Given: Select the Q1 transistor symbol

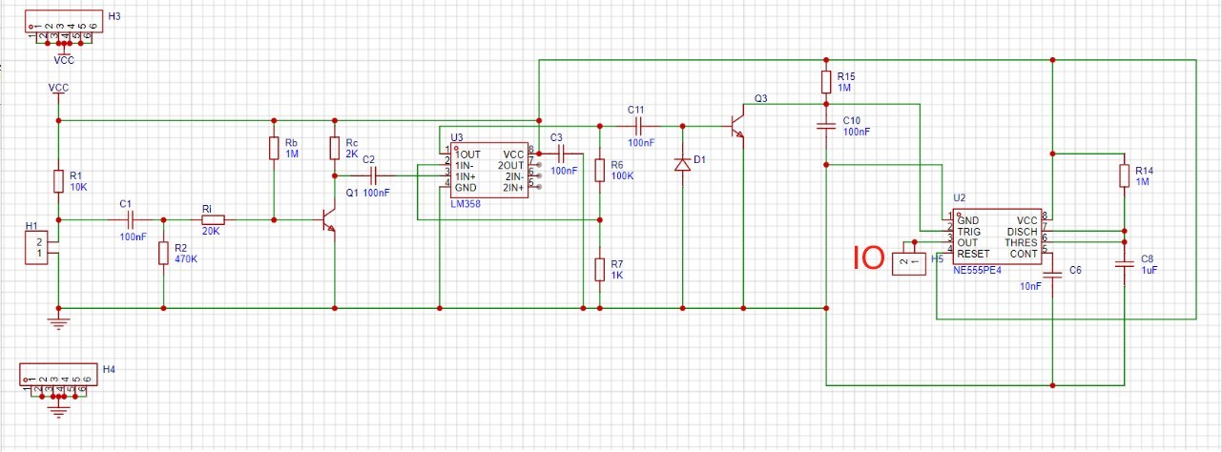Looking at the screenshot, I should click(328, 220).
